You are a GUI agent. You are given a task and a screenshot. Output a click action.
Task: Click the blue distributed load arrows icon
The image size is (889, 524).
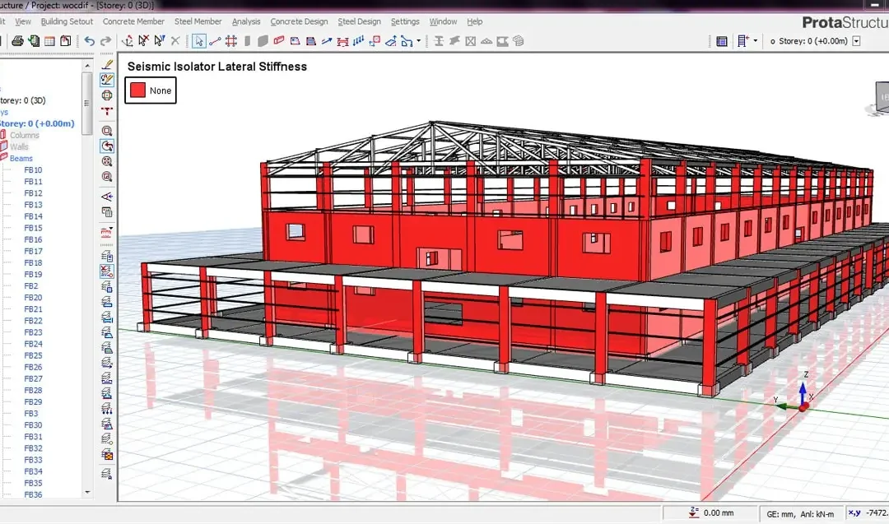[x=358, y=41]
